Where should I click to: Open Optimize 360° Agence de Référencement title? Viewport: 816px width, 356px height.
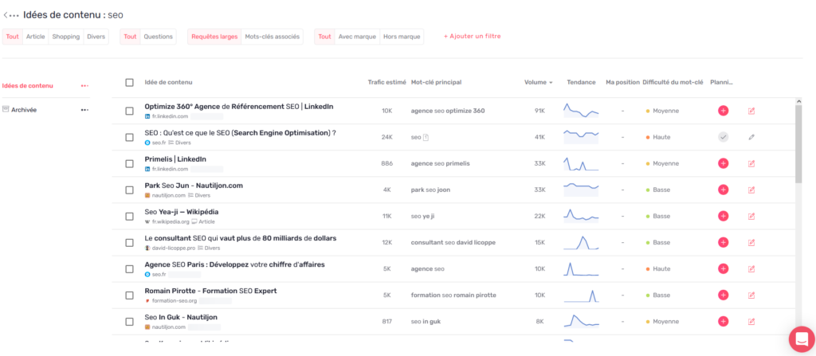(x=239, y=107)
